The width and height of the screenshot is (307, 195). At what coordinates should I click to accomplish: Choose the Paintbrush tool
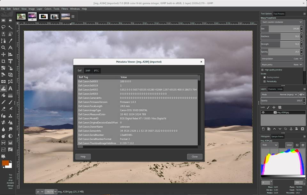coord(11,103)
